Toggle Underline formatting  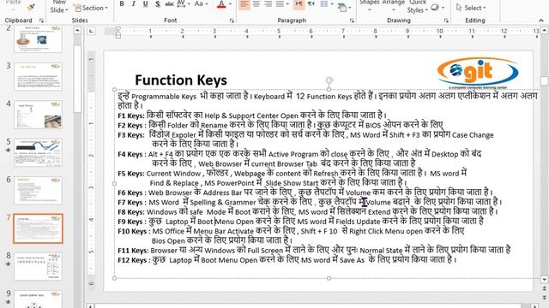coord(145,3)
